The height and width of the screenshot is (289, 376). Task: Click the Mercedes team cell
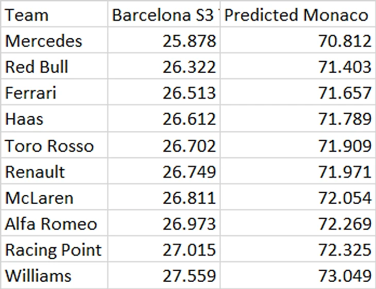[x=54, y=41]
